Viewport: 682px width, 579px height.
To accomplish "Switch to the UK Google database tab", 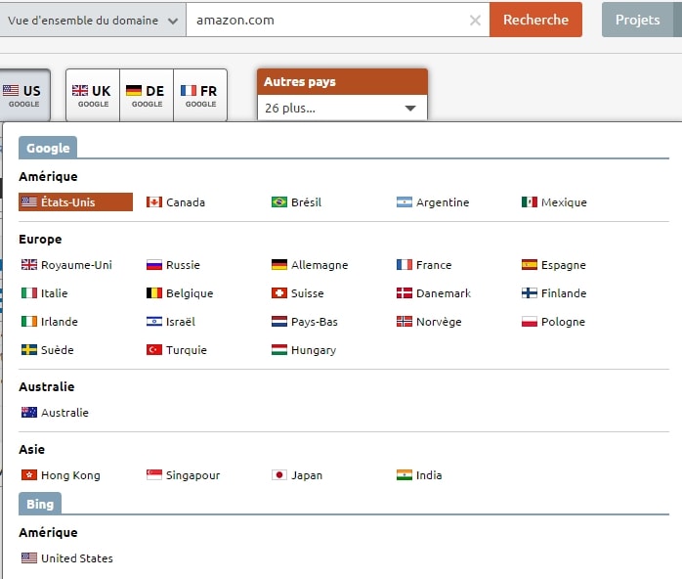I will click(93, 95).
